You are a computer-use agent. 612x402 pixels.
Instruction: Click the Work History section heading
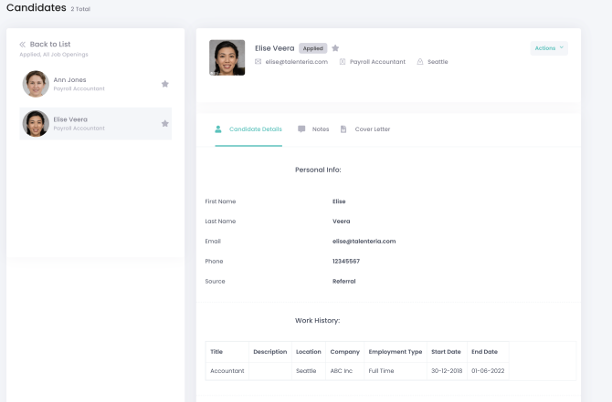tap(317, 321)
